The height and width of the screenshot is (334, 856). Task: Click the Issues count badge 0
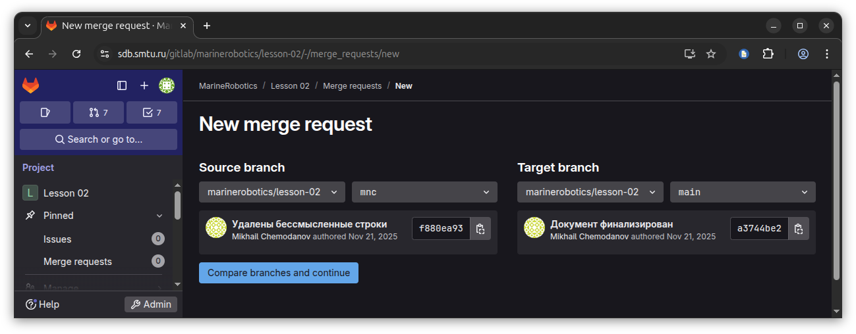(158, 239)
